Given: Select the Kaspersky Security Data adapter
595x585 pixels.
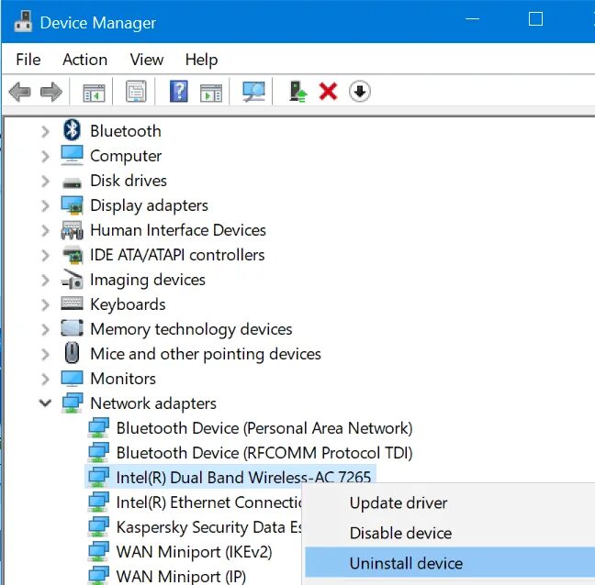Looking at the screenshot, I should click(x=208, y=527).
